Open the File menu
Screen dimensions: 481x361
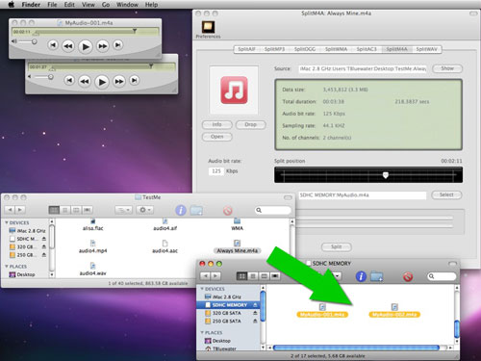coord(52,5)
